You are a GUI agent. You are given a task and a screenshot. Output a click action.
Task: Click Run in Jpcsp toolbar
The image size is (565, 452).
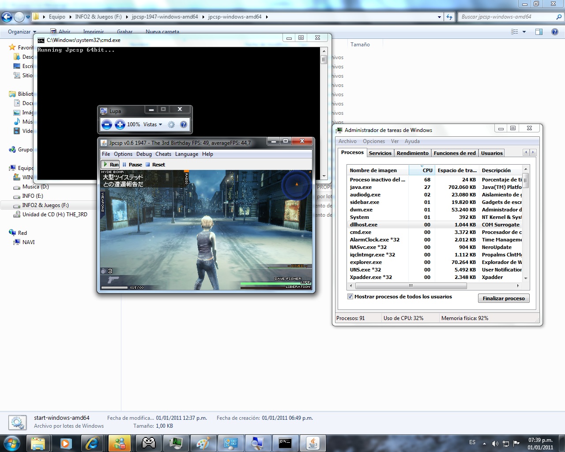tap(110, 165)
